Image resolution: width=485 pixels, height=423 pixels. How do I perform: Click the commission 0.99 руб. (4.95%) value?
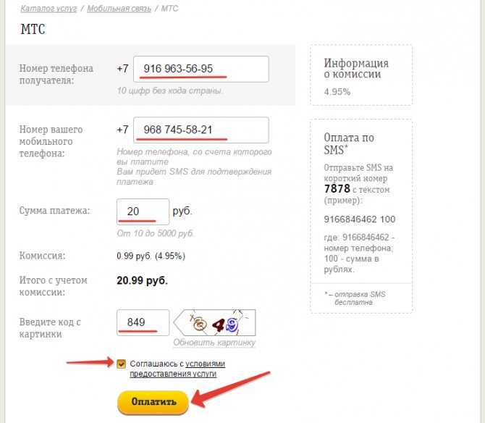(151, 256)
